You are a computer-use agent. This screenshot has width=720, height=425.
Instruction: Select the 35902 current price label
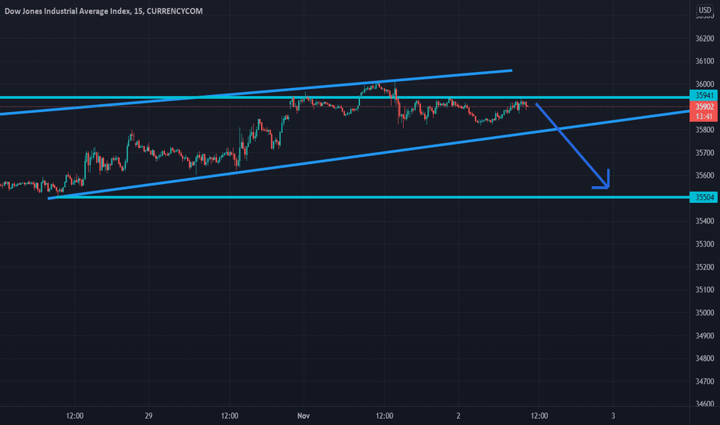(x=704, y=107)
